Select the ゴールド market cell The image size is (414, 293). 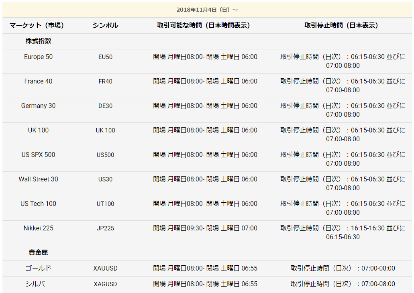(38, 268)
